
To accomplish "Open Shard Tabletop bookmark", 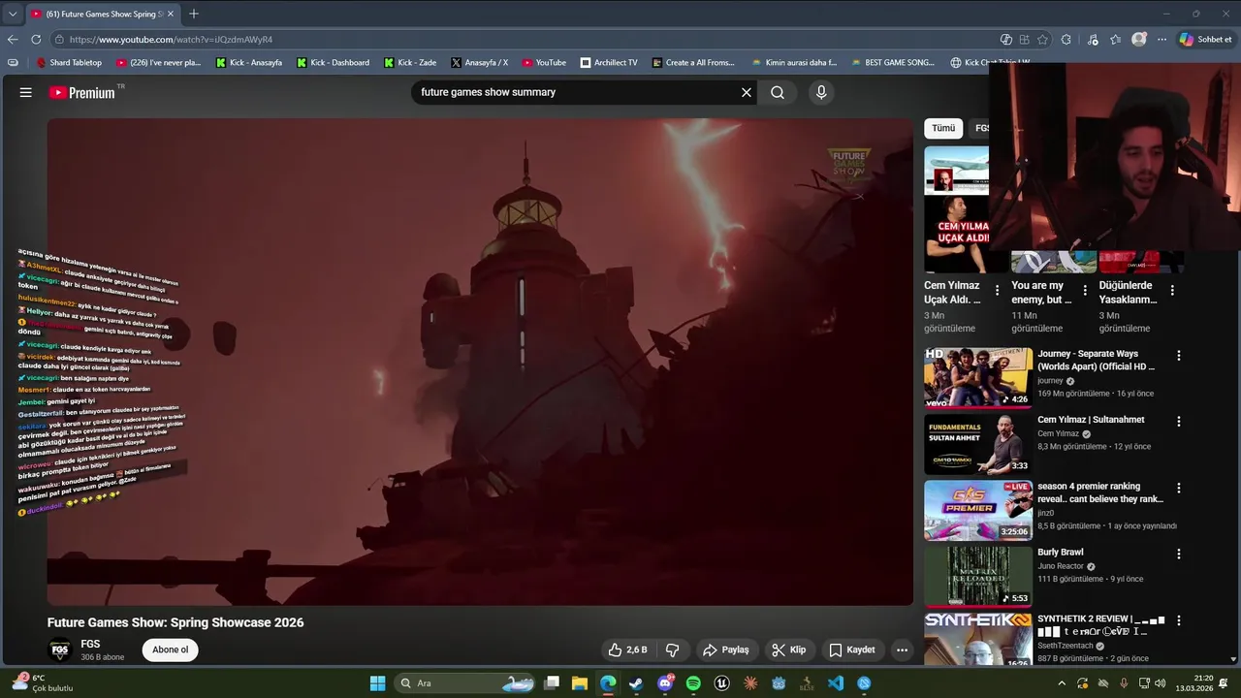I will pos(69,62).
